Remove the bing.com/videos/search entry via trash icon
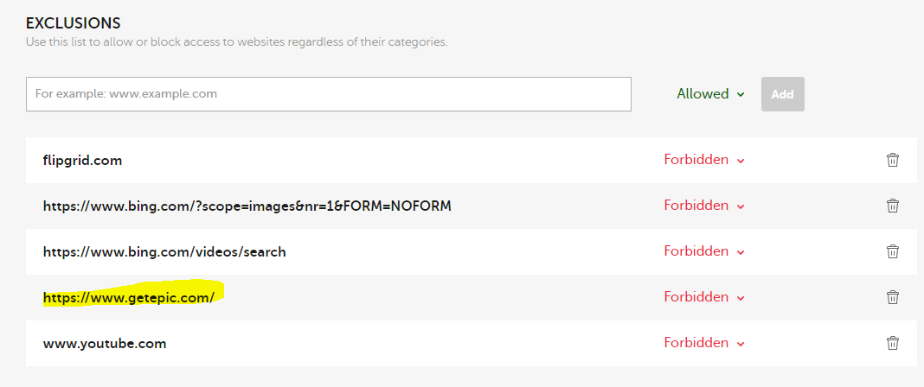924x387 pixels. [893, 251]
